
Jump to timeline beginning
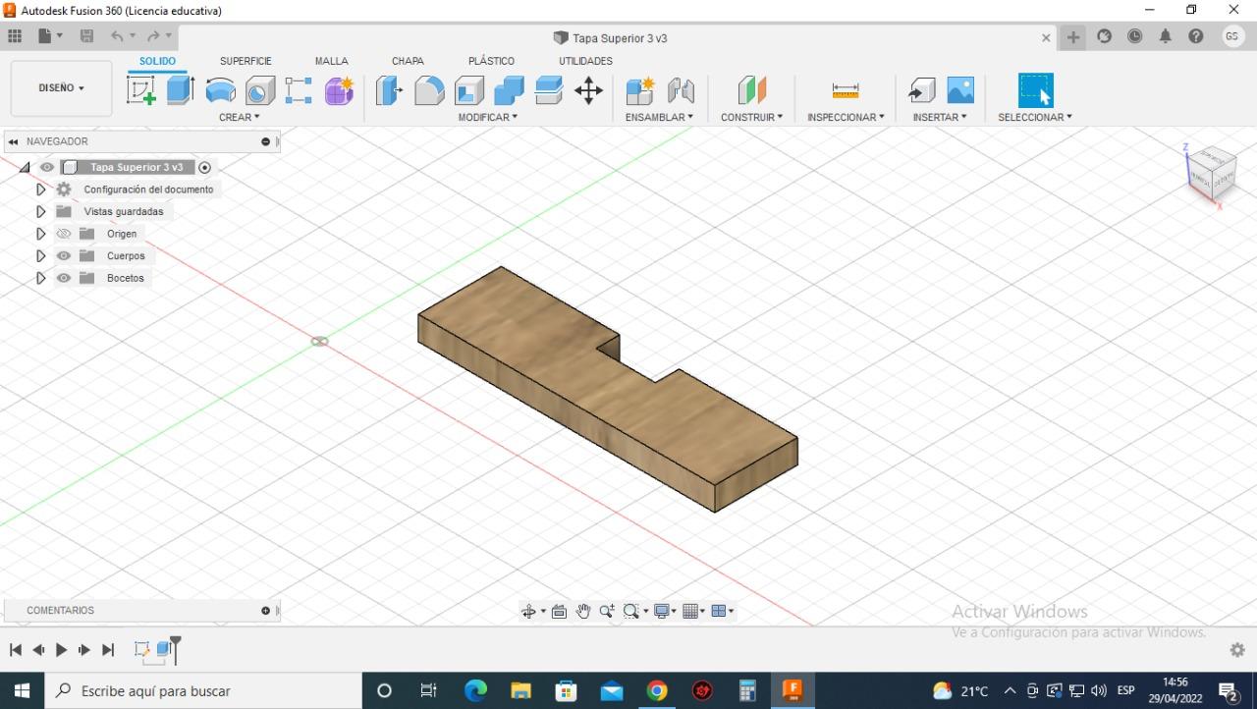15,650
